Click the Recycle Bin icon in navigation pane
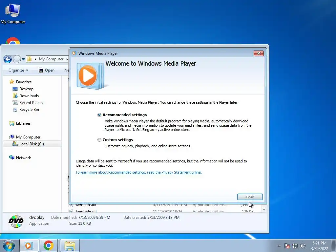This screenshot has height=252, width=336. coord(15,110)
